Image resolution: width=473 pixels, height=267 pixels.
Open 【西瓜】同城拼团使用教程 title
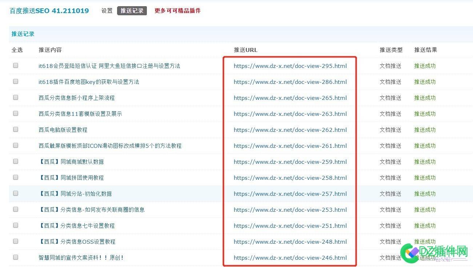71,178
